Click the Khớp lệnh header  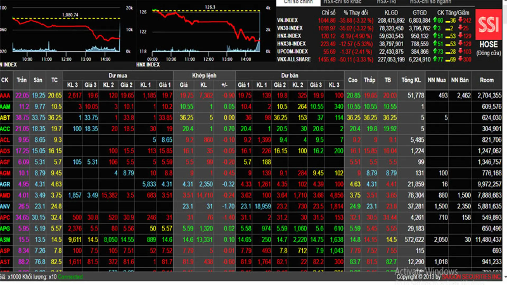[x=204, y=76]
